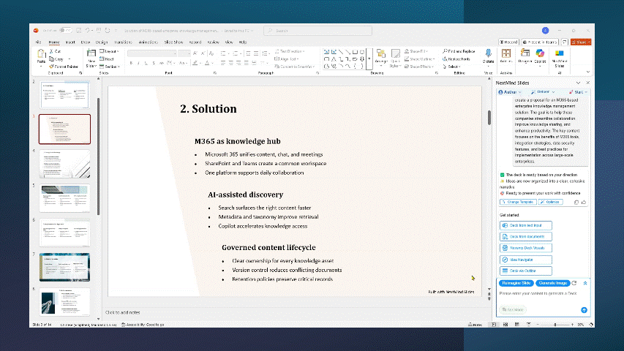Open the Author dropdown in NextMind pane
Screen dimensions: 624x351
coord(510,92)
